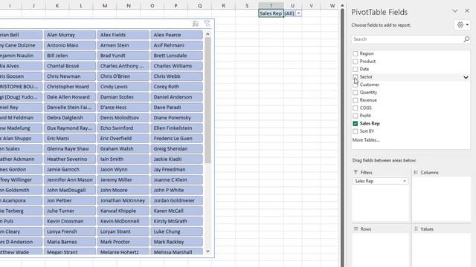The width and height of the screenshot is (476, 267).
Task: Select Brett Lonsdale slicer item
Action: point(176,56)
